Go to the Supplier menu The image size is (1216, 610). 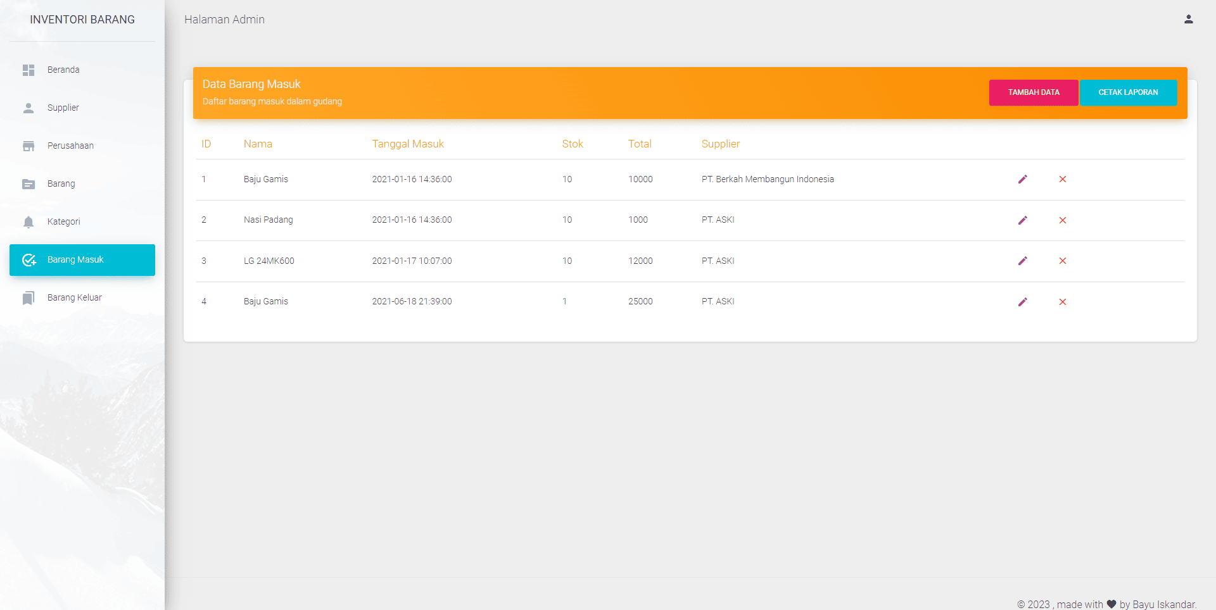tap(82, 108)
